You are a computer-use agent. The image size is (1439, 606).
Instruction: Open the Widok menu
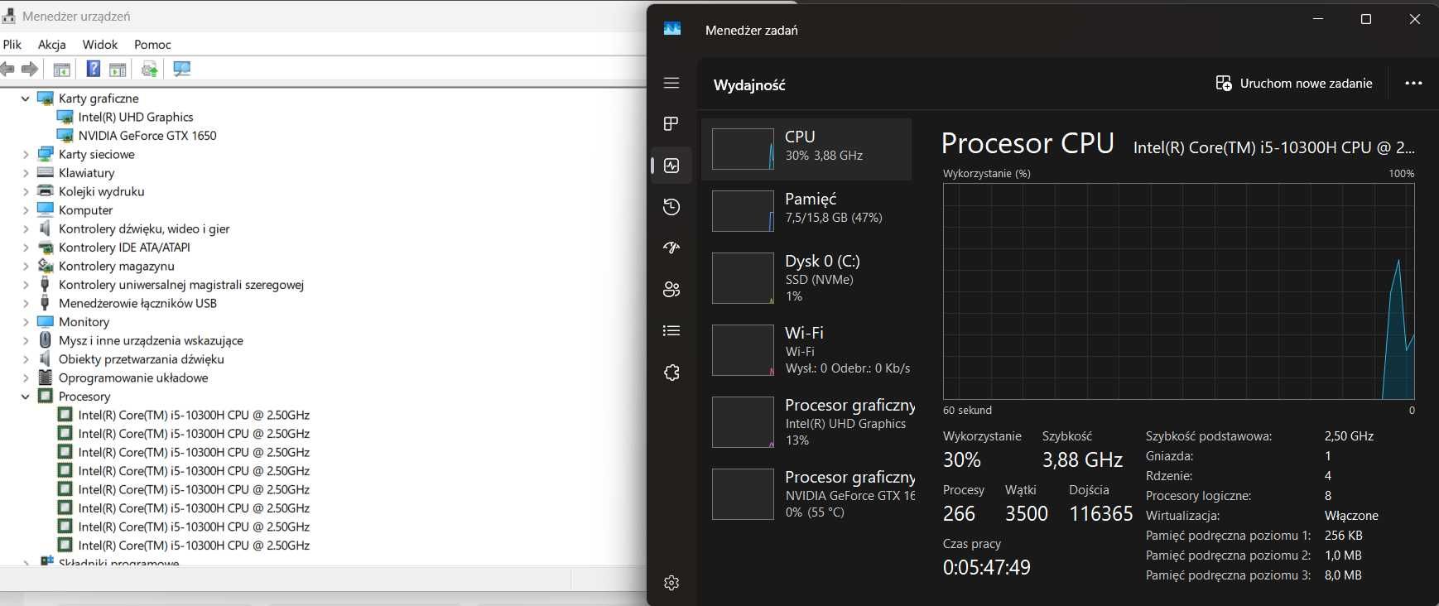click(100, 44)
